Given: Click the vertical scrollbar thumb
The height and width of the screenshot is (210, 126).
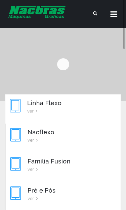Looking at the screenshot, I should click(124, 38).
